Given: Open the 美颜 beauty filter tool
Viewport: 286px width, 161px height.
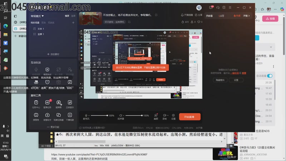Looking at the screenshot, I should pyautogui.click(x=156, y=117).
